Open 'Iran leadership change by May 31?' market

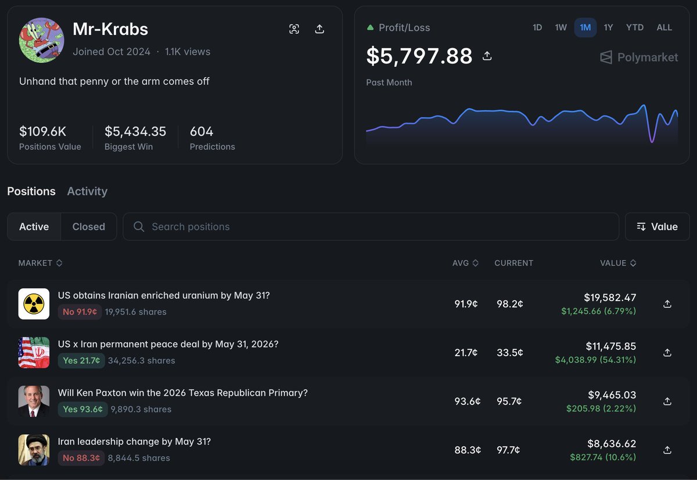pos(134,442)
